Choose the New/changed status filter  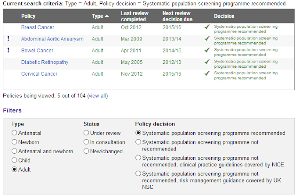(86, 151)
